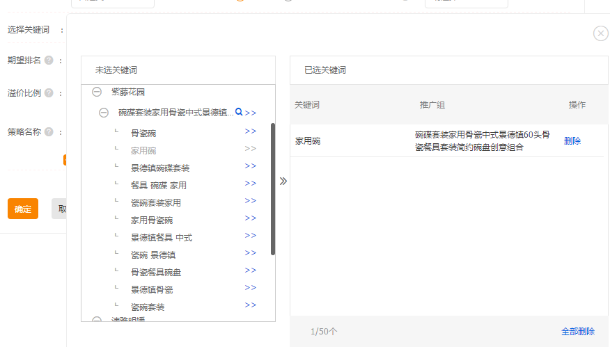
Task: Click the help icon next to 期望排名
Action: (49, 60)
